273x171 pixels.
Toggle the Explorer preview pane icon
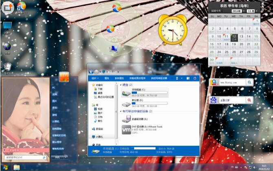pyautogui.click(x=188, y=78)
